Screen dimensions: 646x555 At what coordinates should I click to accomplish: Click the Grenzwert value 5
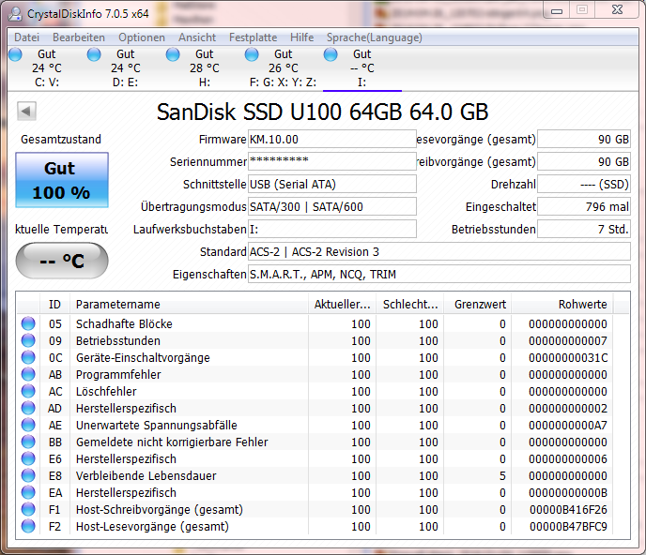tap(502, 475)
